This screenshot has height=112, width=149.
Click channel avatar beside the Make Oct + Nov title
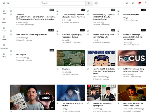pyautogui.click(x=118, y=103)
